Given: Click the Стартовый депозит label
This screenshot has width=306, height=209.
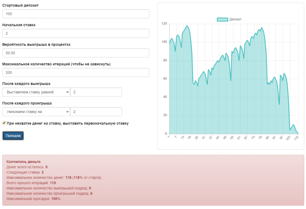Looking at the screenshot, I should [x=20, y=6].
